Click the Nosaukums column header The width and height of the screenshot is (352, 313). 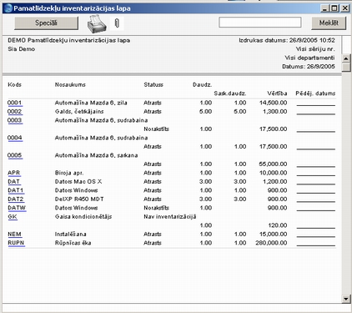click(x=70, y=84)
